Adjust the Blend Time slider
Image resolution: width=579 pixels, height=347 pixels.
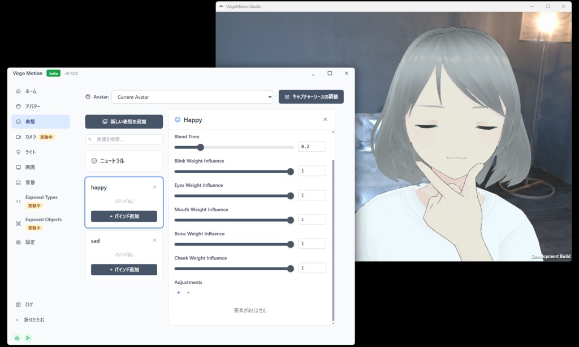(234, 147)
